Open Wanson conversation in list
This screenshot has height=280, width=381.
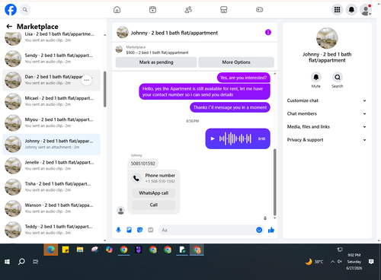tap(51, 208)
